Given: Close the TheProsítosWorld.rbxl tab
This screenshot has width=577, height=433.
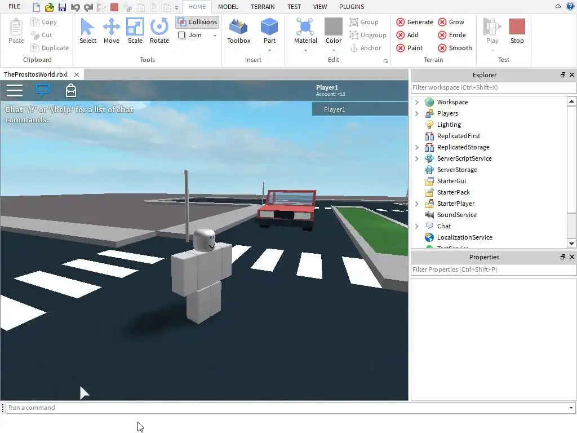Looking at the screenshot, I should pos(77,74).
